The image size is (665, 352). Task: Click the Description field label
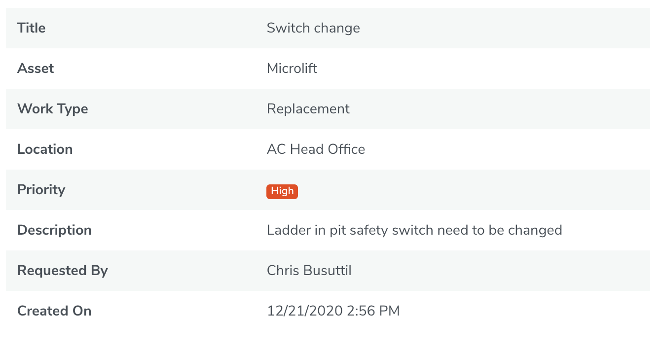pyautogui.click(x=54, y=230)
